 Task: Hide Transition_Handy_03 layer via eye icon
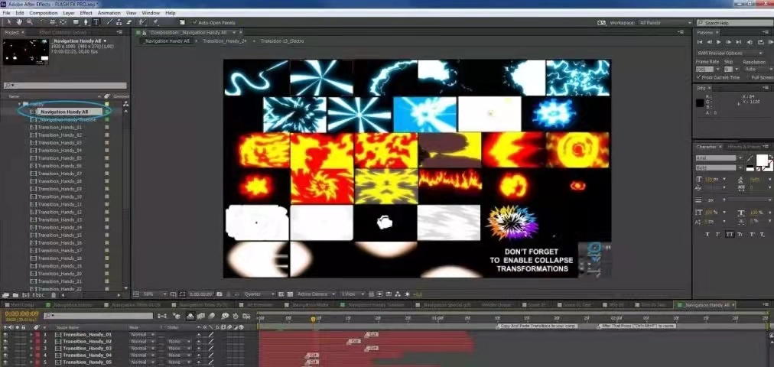tap(5, 348)
